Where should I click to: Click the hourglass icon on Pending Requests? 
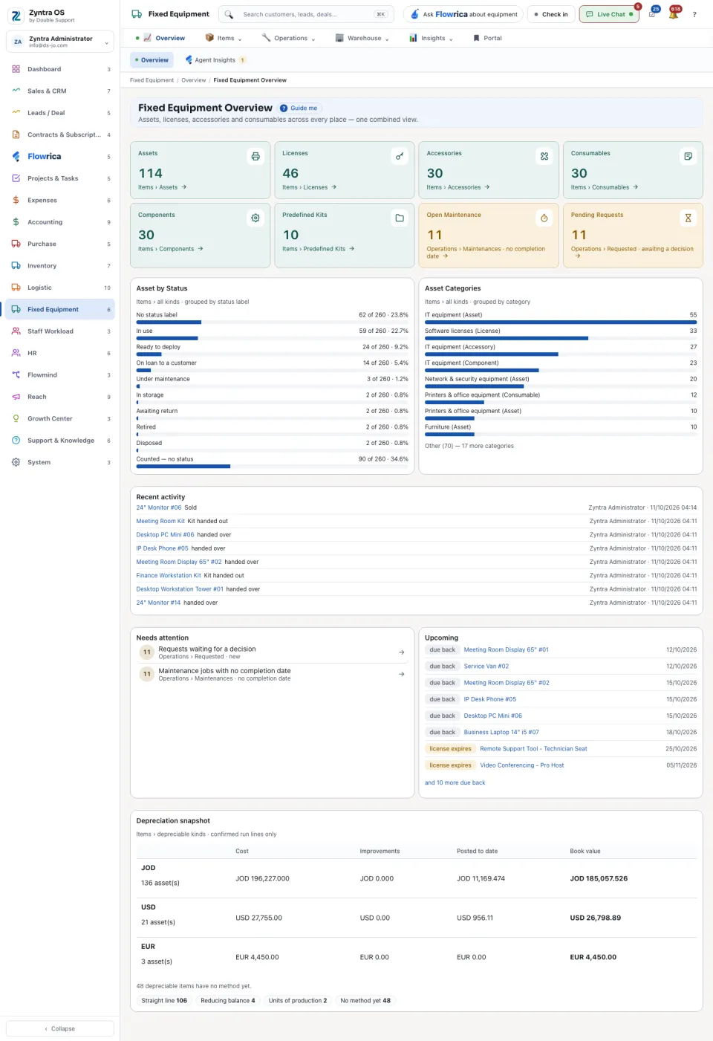tap(688, 218)
